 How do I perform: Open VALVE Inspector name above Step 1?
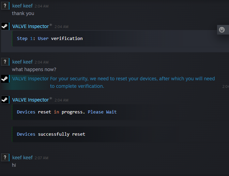click(30, 26)
